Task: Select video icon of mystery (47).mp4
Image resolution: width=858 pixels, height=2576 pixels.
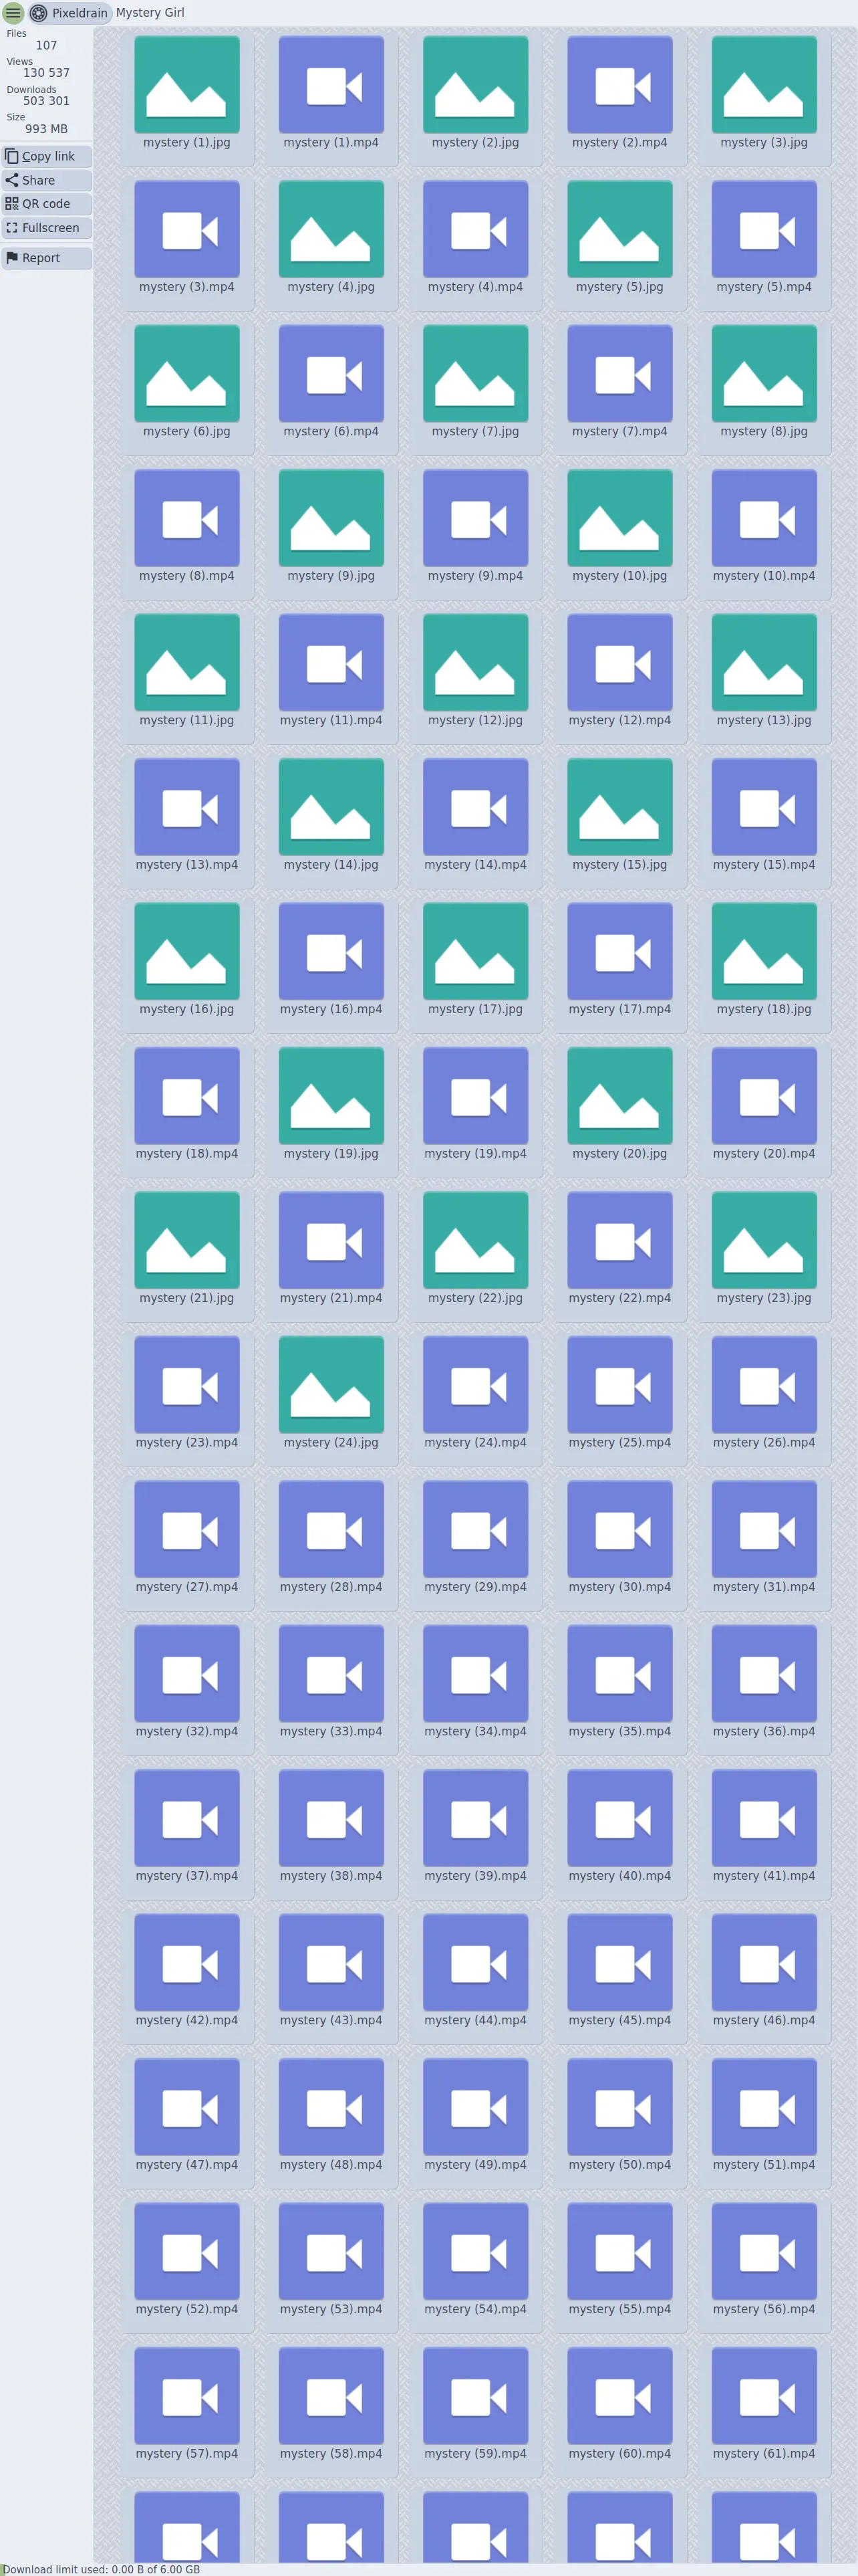Action: (x=187, y=2108)
